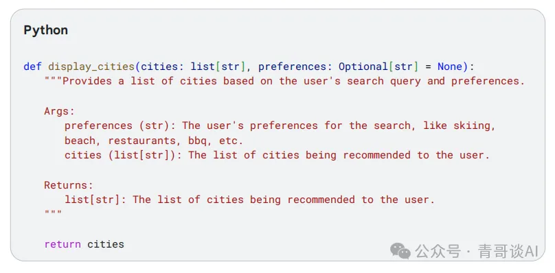This screenshot has height=273, width=555.
Task: Click the Optional type annotation
Action: point(363,67)
